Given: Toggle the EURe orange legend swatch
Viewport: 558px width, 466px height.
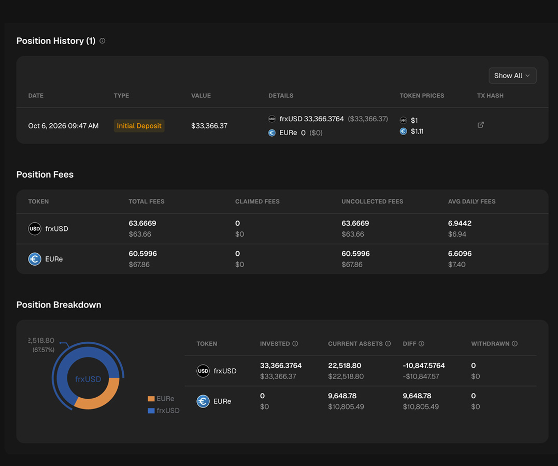Looking at the screenshot, I should tap(151, 399).
